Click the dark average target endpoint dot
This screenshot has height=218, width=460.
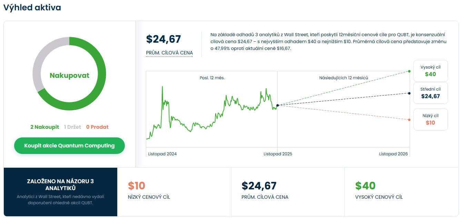coord(409,93)
